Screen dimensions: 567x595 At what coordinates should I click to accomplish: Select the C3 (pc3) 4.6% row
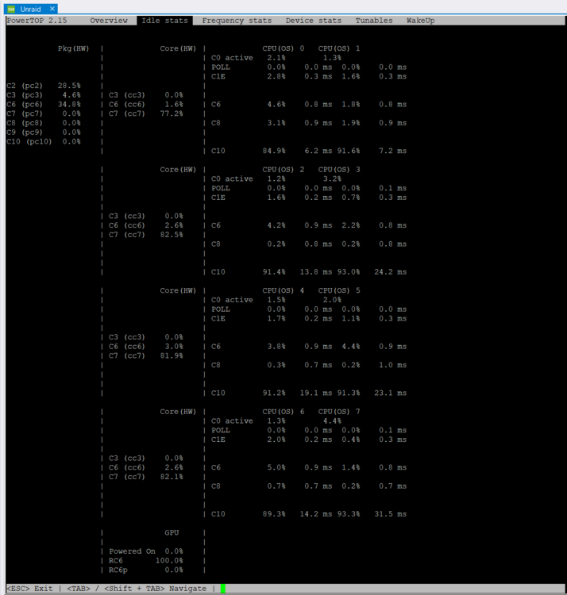point(44,95)
